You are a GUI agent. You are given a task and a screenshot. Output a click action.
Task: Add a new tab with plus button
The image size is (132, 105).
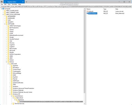pyautogui.click(x=26, y=2)
